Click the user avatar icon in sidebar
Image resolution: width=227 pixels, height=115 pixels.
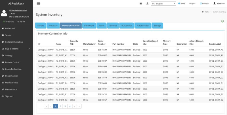pyautogui.click(x=4, y=13)
